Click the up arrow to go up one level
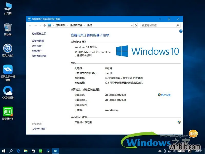The width and height of the screenshot is (205, 154). pyautogui.click(x=45, y=25)
